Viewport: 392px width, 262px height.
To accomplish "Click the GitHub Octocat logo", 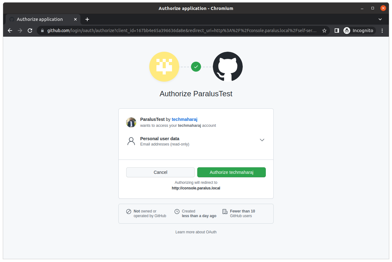I will pos(228,67).
